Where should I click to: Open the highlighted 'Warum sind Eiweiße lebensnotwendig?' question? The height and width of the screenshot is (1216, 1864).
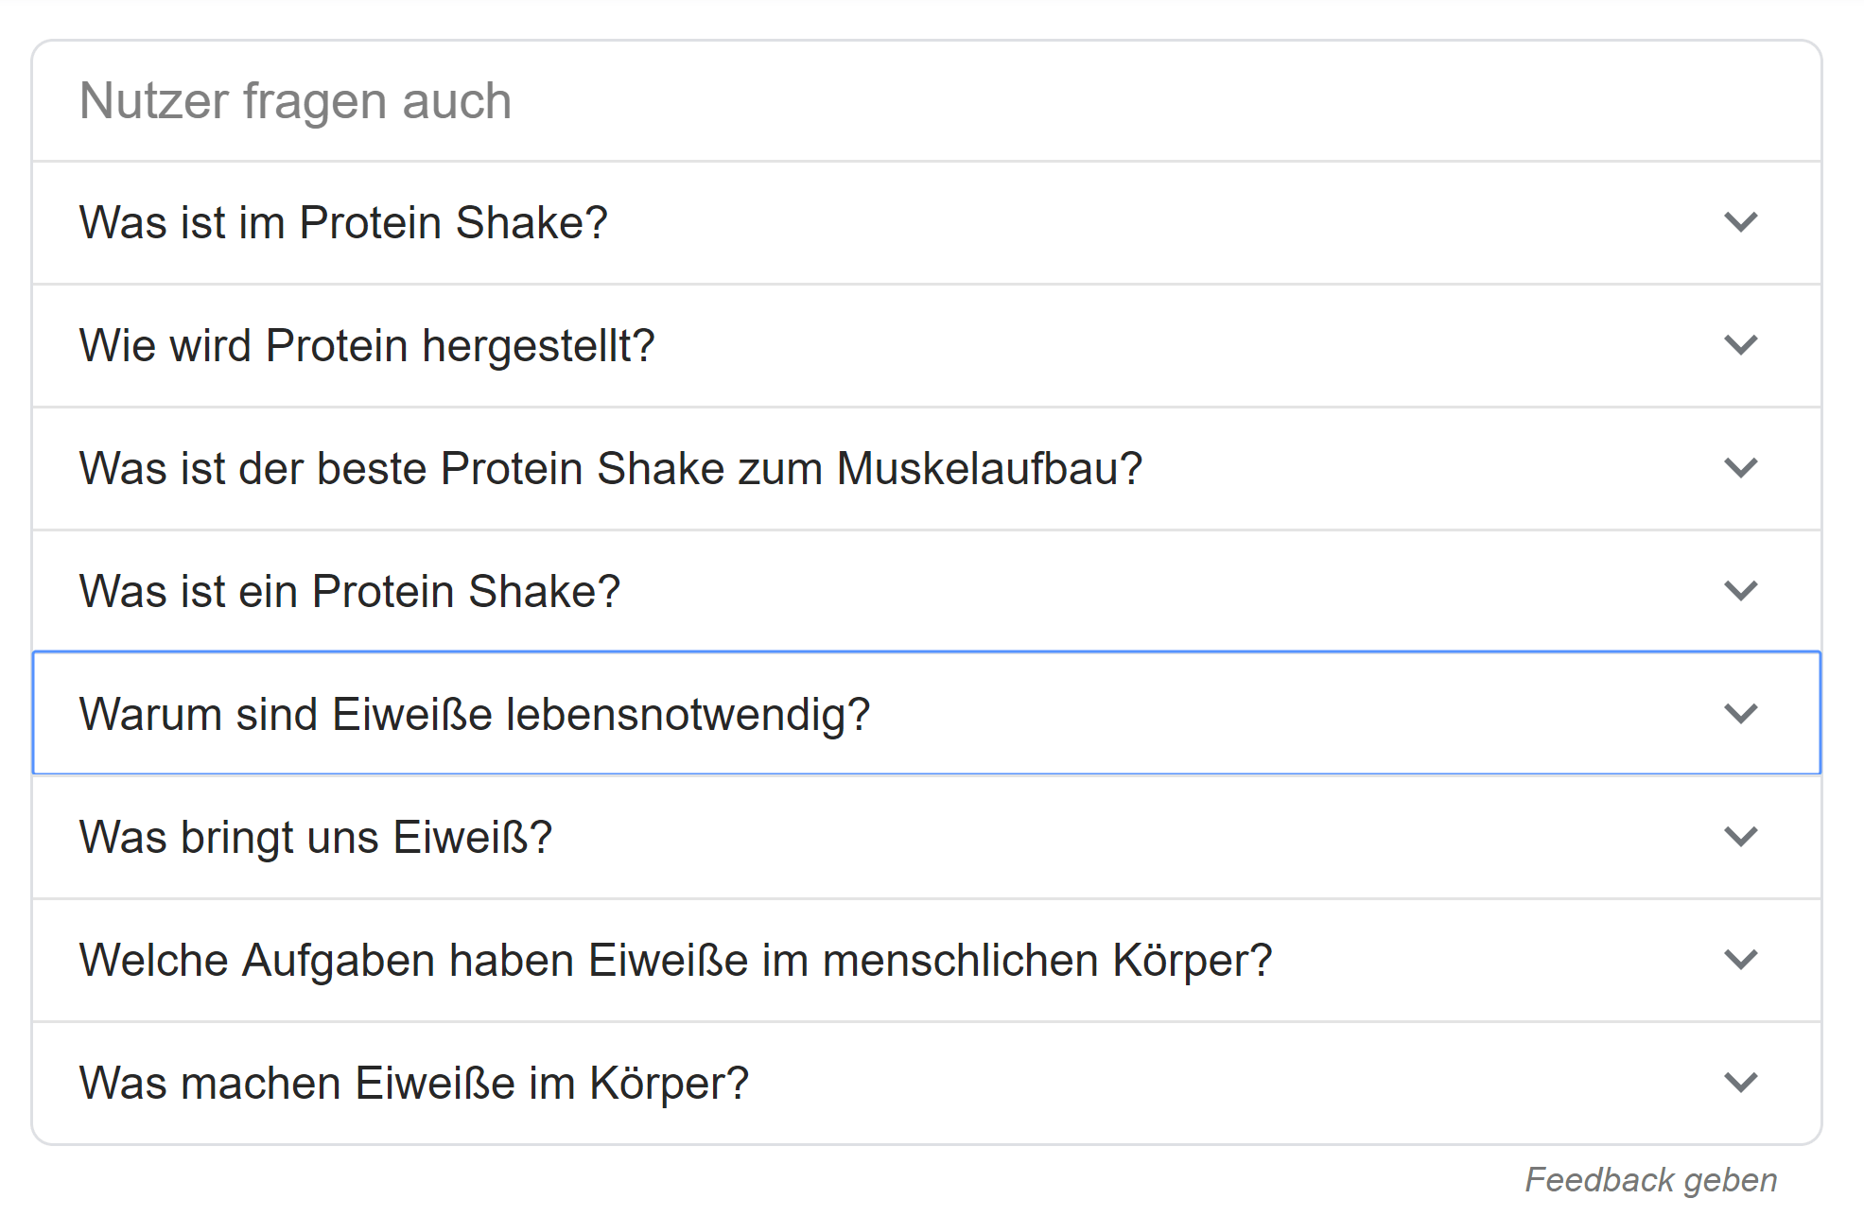pos(475,715)
